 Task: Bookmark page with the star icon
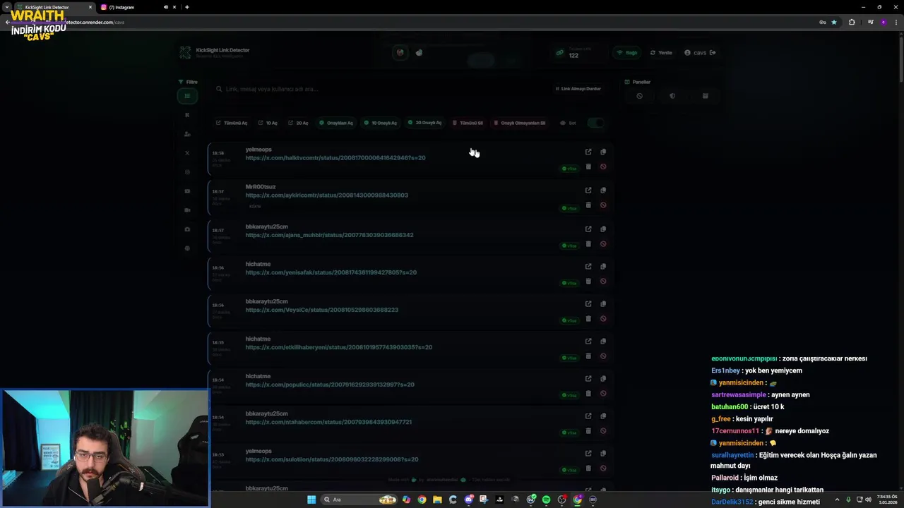[834, 22]
